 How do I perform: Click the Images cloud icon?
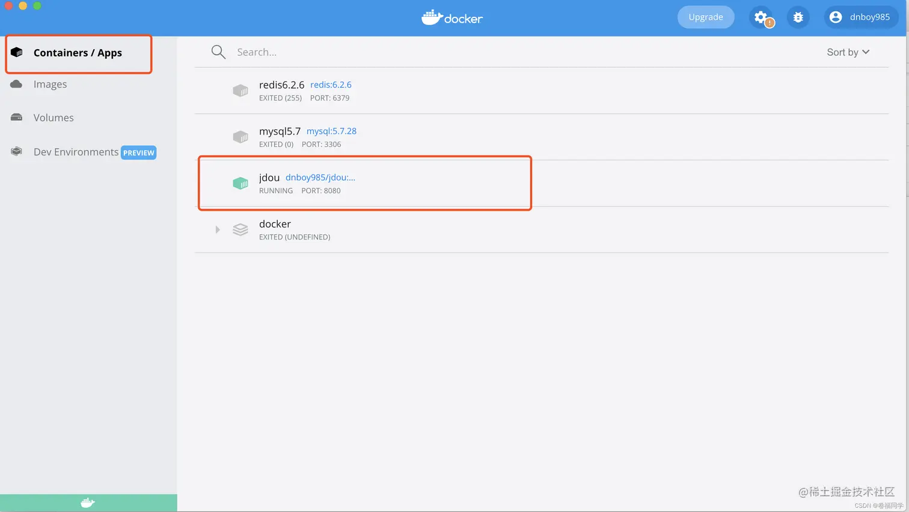coord(17,84)
